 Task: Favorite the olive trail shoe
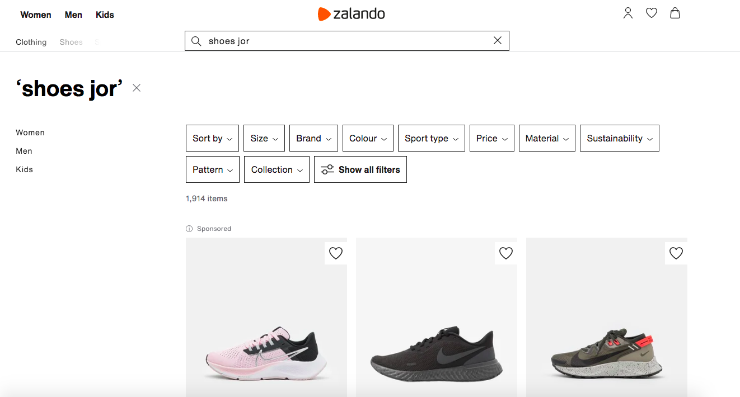pyautogui.click(x=676, y=253)
